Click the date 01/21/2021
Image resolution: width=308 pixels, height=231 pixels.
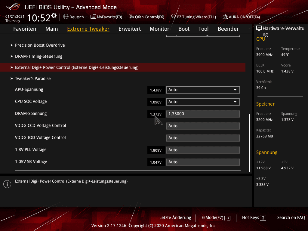(x=15, y=17)
